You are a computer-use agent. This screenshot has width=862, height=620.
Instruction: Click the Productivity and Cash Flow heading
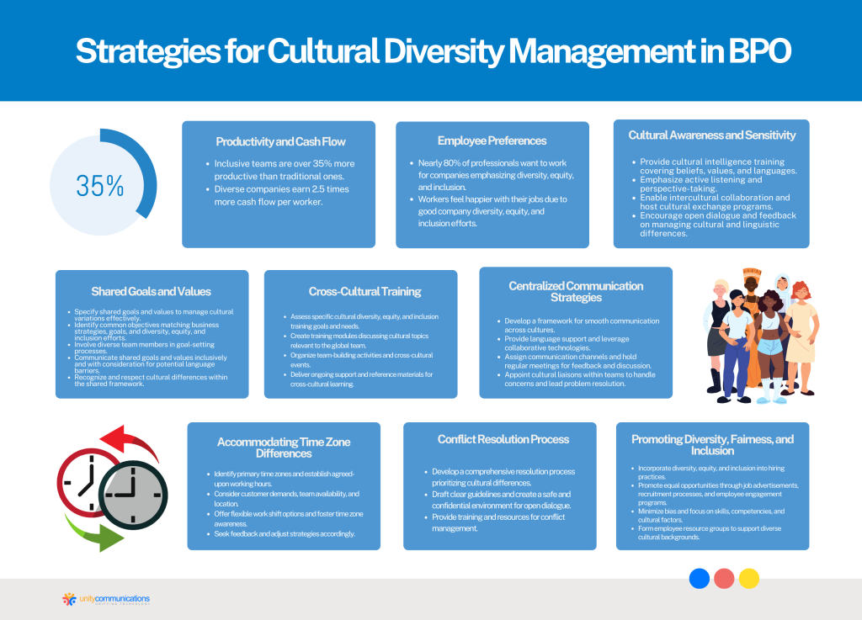pyautogui.click(x=279, y=141)
